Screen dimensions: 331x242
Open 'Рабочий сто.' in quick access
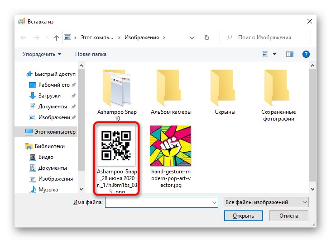click(x=54, y=85)
